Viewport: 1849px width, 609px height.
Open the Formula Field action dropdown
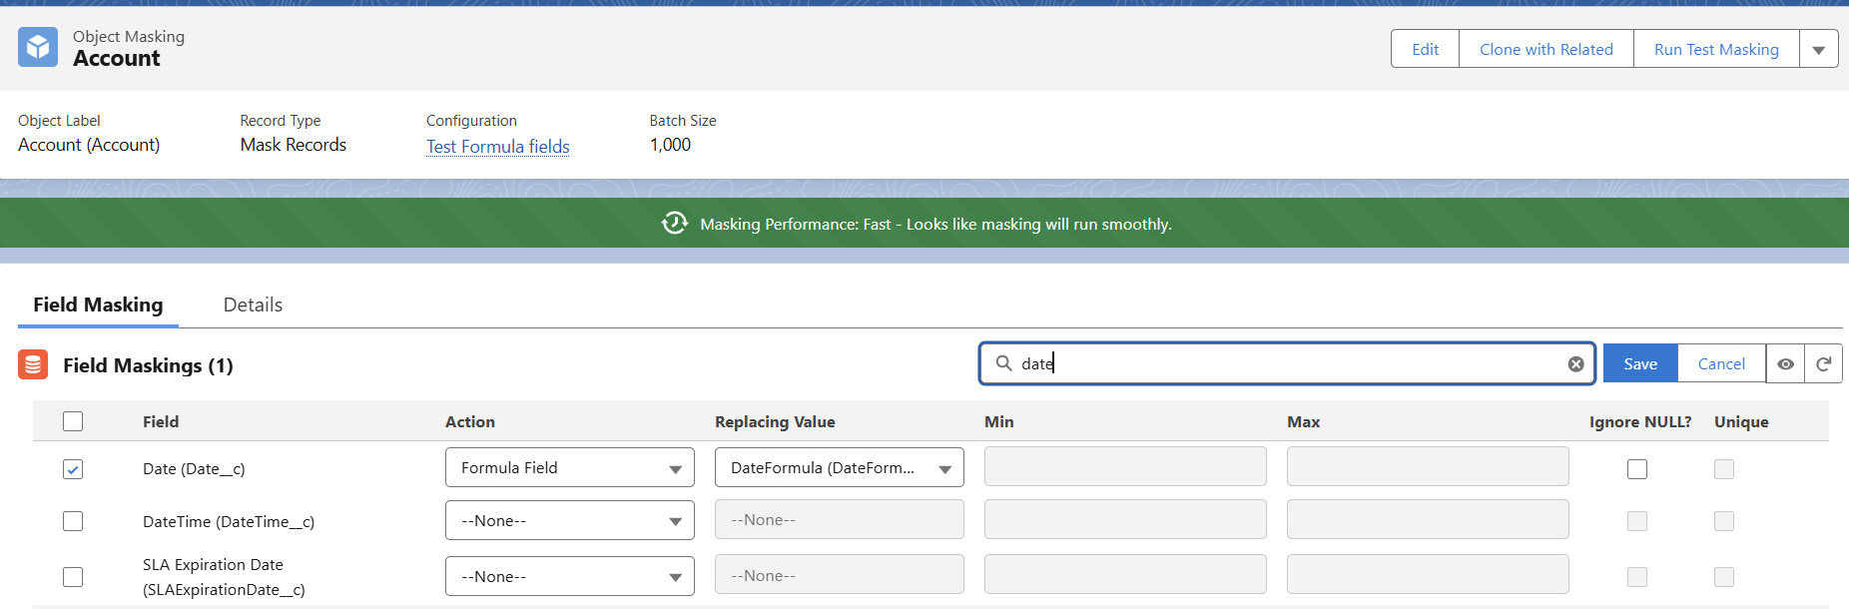(x=569, y=468)
